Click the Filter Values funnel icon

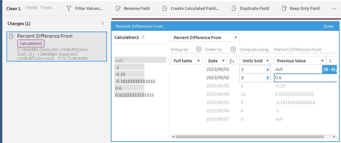pos(69,9)
